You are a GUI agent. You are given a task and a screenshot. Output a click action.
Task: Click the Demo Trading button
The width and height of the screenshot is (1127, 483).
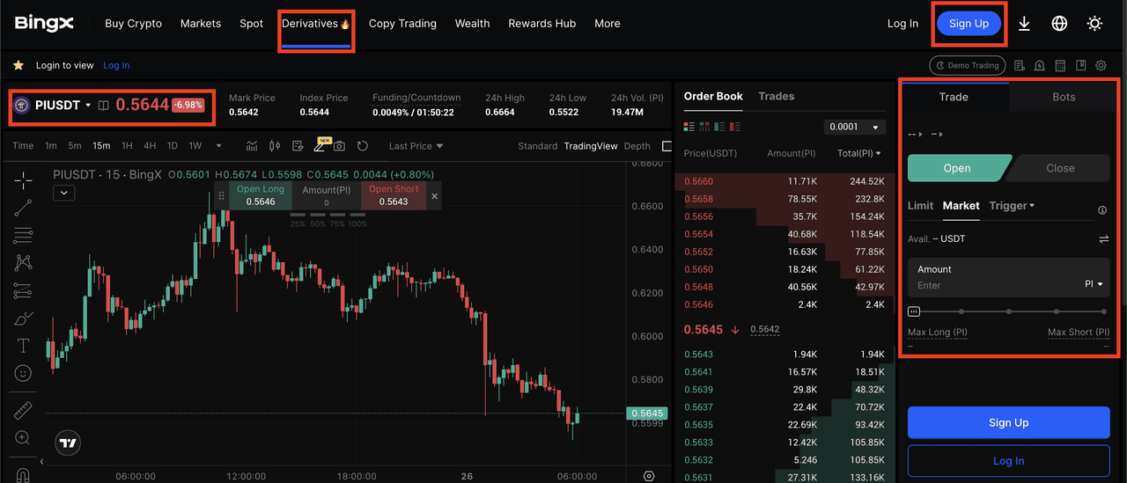coord(967,65)
